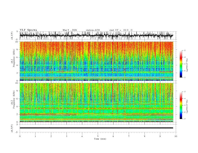Image resolution: width=198 pixels, height=153 pixels.
Task: Click time axis tick "7"
Action: (129, 136)
